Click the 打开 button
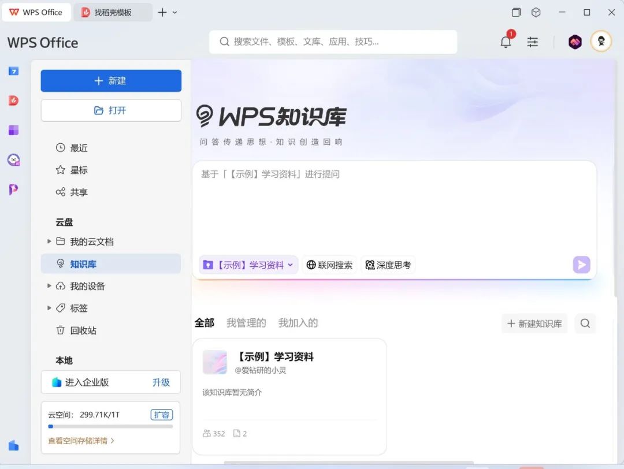Viewport: 624px width, 469px height. point(111,110)
